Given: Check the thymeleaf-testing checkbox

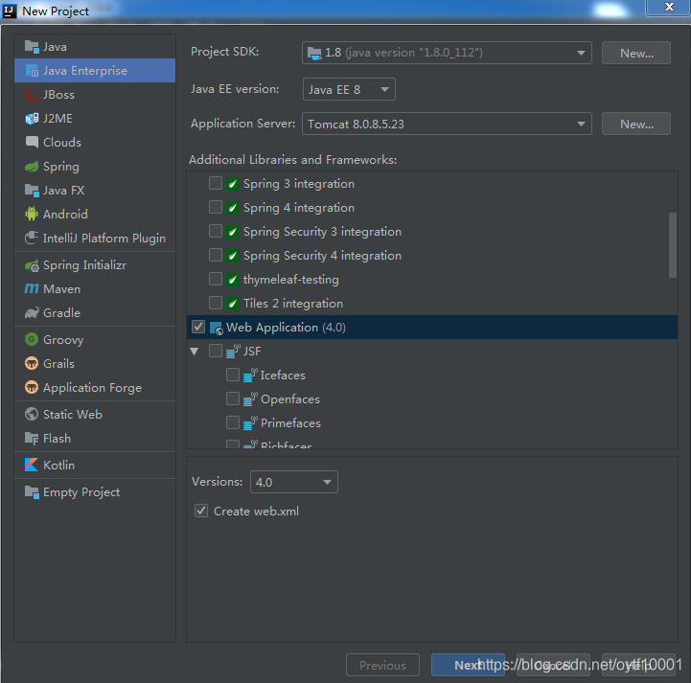Looking at the screenshot, I should point(216,279).
